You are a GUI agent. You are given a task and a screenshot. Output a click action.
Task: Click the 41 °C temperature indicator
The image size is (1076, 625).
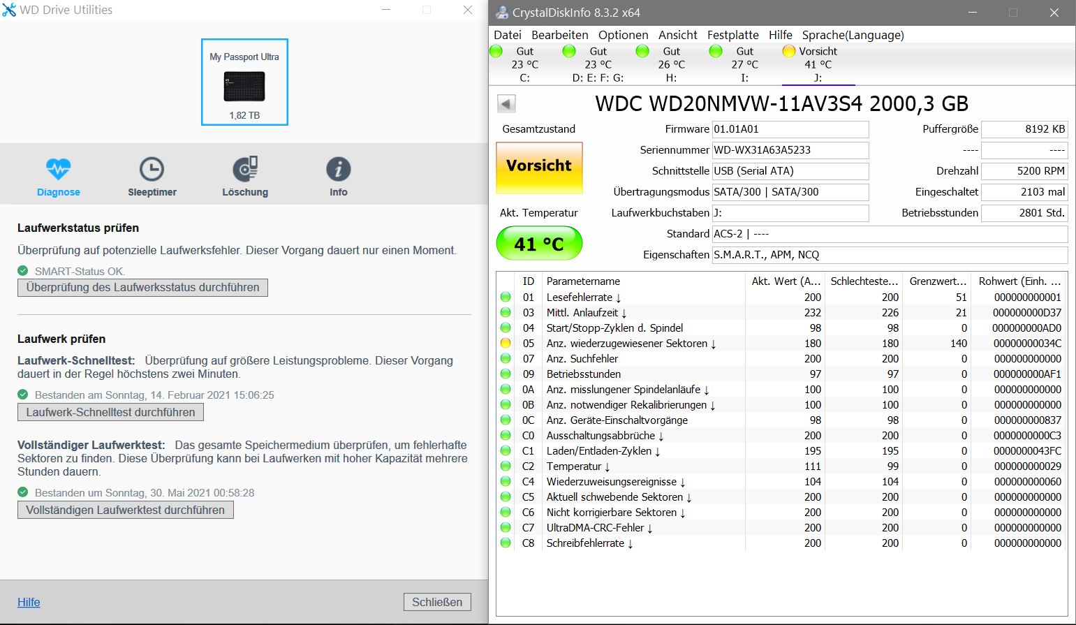pos(539,244)
